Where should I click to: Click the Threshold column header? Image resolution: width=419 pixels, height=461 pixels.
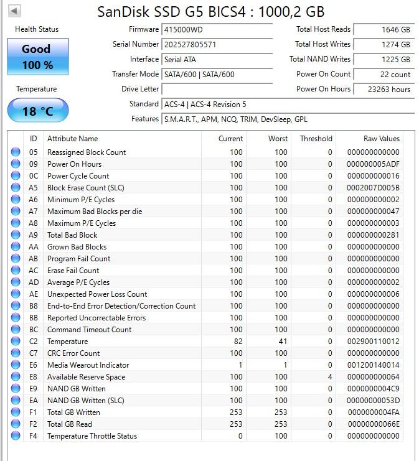[x=313, y=139]
